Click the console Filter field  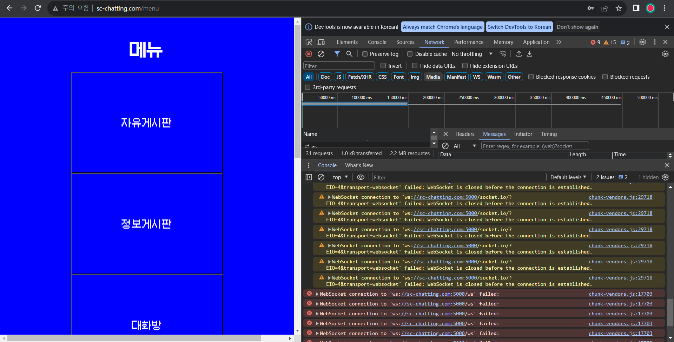point(459,177)
